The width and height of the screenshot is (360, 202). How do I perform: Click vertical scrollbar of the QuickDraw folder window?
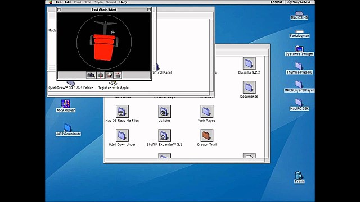pyautogui.click(x=211, y=56)
